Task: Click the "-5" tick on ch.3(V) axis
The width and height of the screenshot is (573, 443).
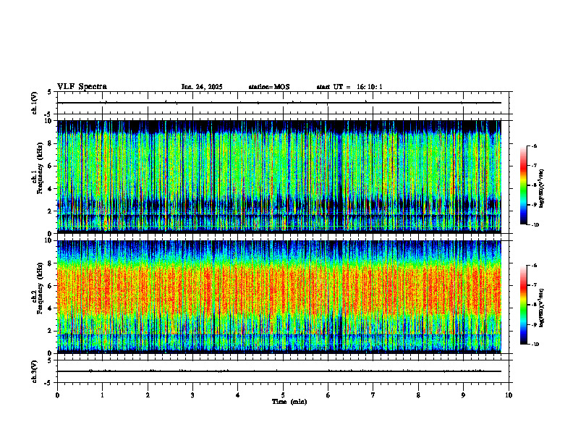Action: pyautogui.click(x=48, y=383)
